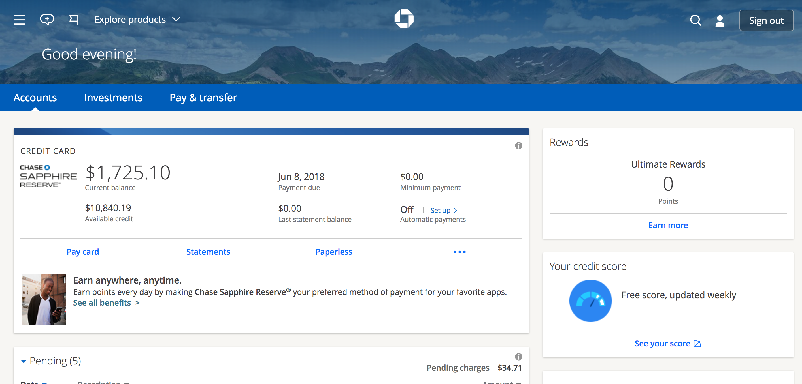Click the Chase octagon logo
802x384 pixels.
point(404,19)
